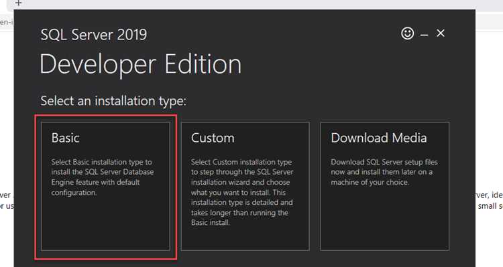Click the 'Developer Edition' heading text
This screenshot has width=503, height=267.
coord(141,64)
